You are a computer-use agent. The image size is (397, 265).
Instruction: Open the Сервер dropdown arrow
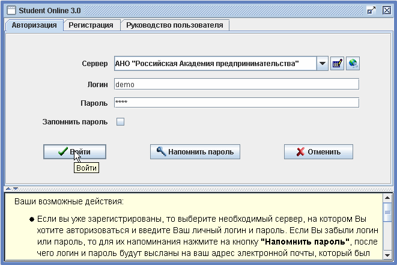pyautogui.click(x=323, y=64)
